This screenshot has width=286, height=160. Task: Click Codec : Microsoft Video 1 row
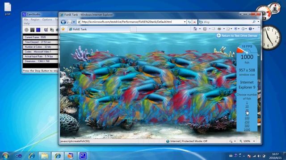41,52
